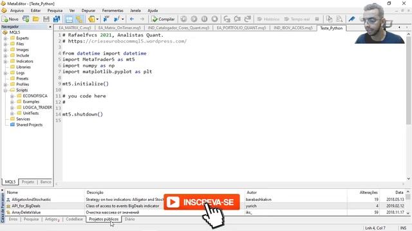Navigate back with the left arrow

[x=132, y=19]
